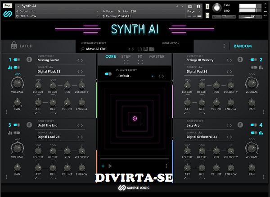Screen dimensions: 270x197
Task: Solo core 2 with the S button
Action: click(x=240, y=60)
